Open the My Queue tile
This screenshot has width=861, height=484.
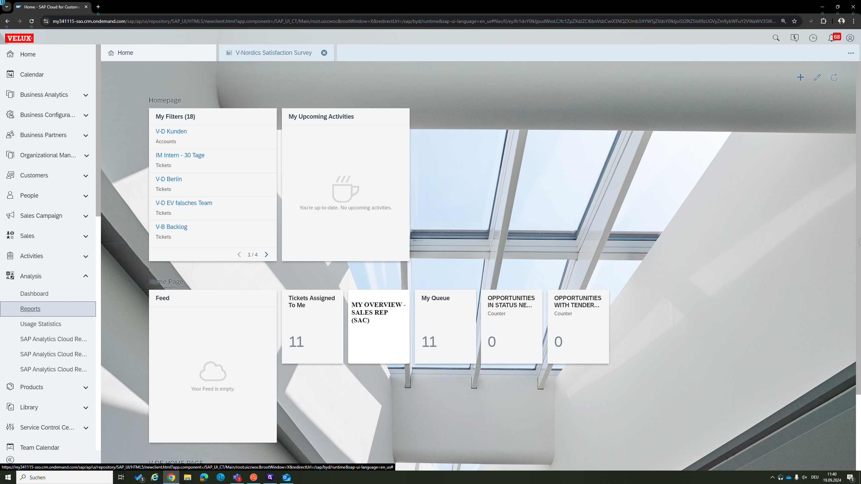coord(445,326)
